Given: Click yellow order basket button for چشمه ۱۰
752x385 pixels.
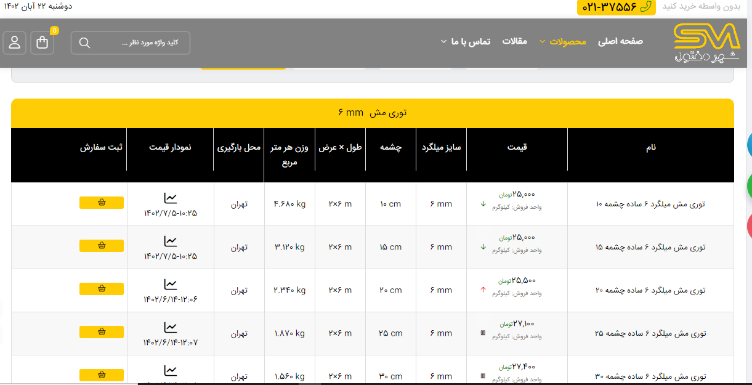Looking at the screenshot, I should tap(102, 203).
